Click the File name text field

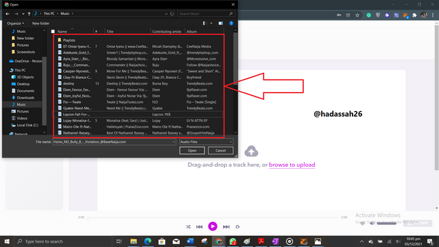coord(112,142)
